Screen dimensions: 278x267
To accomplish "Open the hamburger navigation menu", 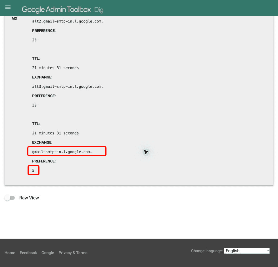I will (x=8, y=7).
